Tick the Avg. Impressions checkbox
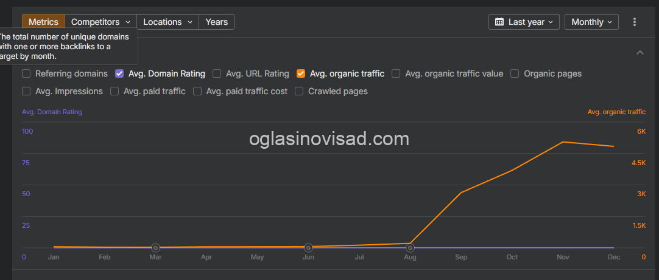 pyautogui.click(x=26, y=91)
